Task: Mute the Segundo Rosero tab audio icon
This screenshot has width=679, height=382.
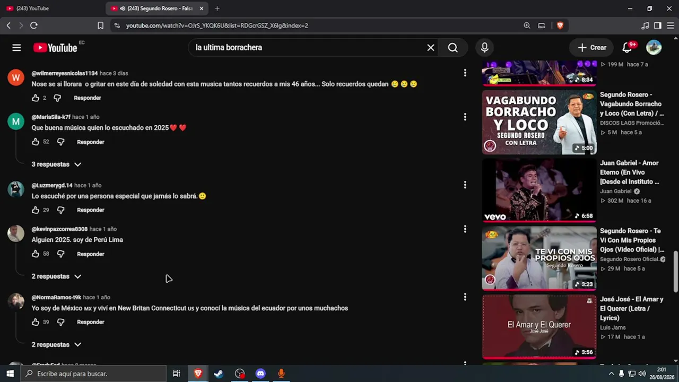Action: (123, 8)
